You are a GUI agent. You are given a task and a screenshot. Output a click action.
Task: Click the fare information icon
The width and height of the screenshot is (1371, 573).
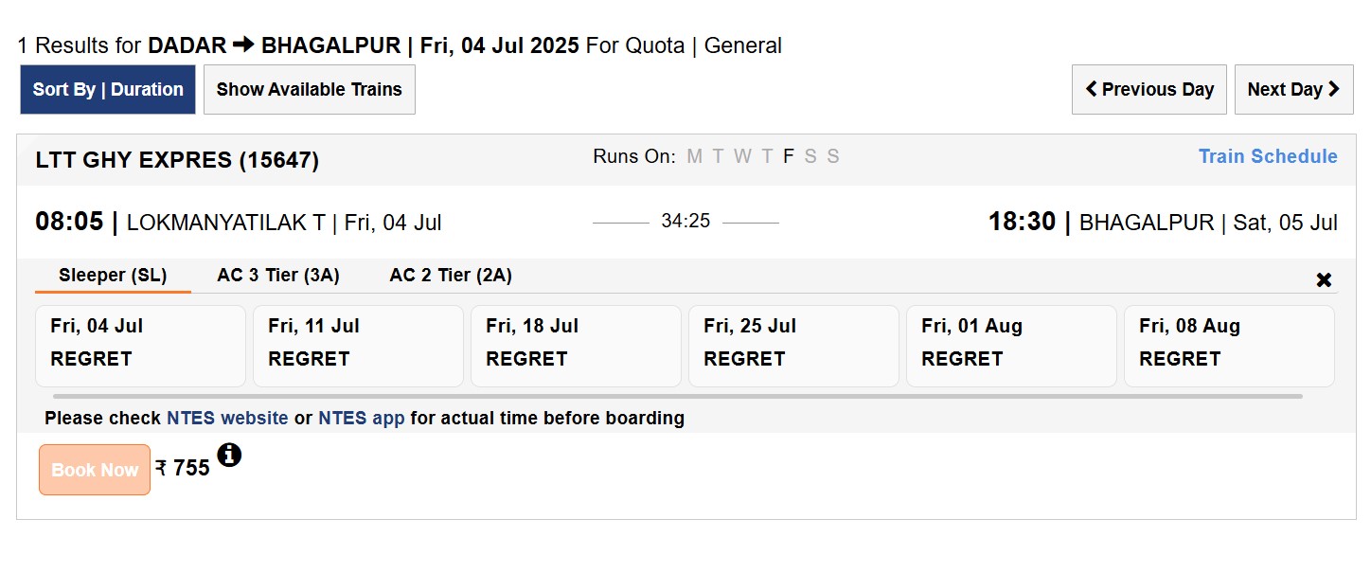tap(229, 456)
